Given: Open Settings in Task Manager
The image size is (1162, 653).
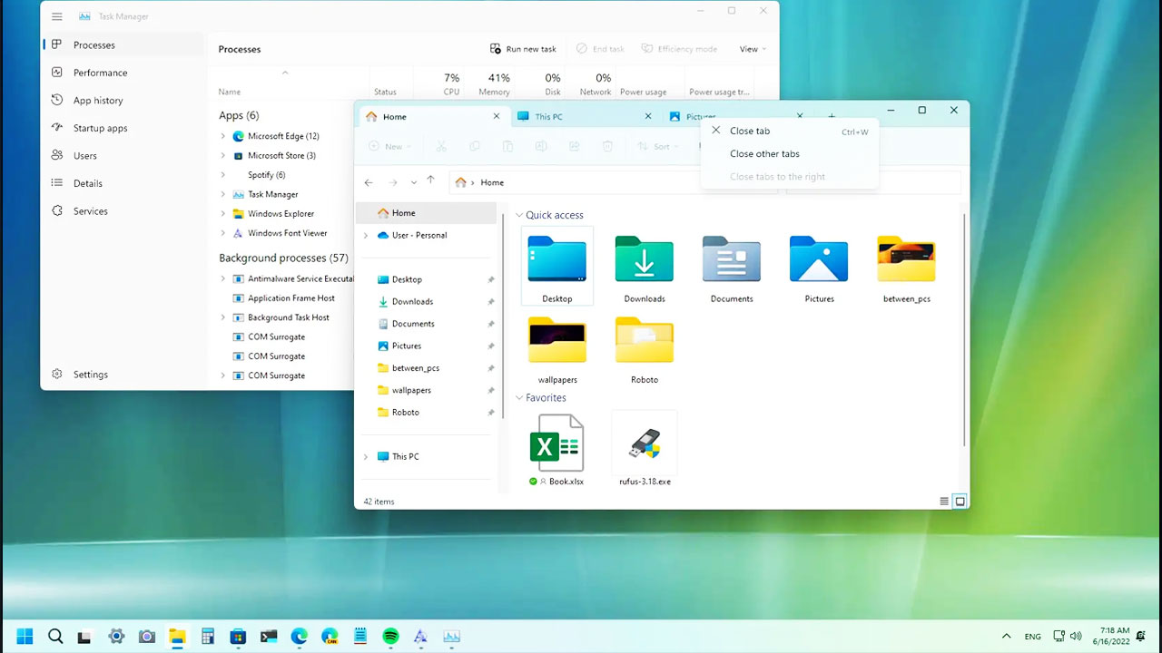Looking at the screenshot, I should pos(90,374).
